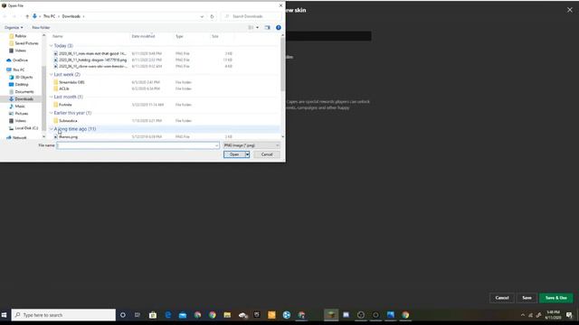Click Save & Use in skin window
Image resolution: width=579 pixels, height=325 pixels.
tap(556, 298)
